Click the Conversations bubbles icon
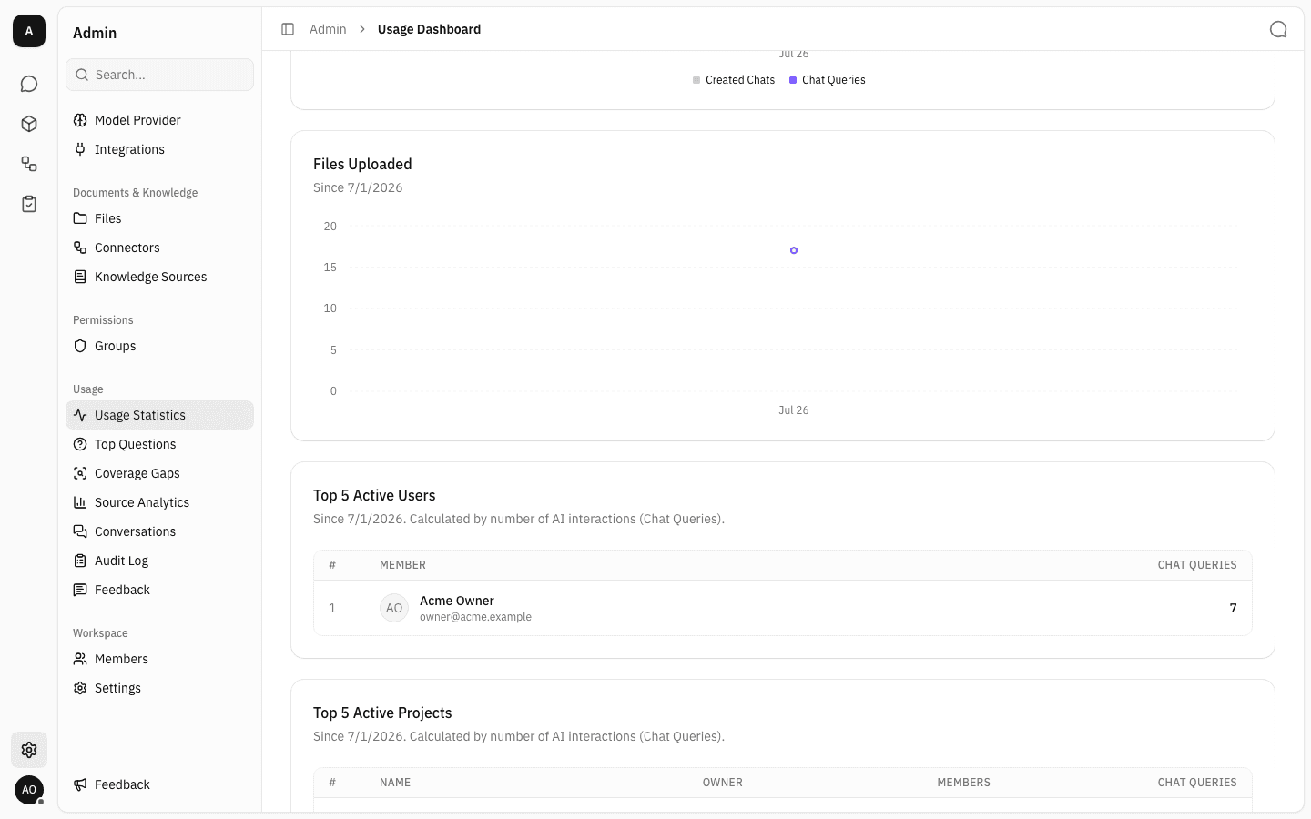 click(80, 531)
